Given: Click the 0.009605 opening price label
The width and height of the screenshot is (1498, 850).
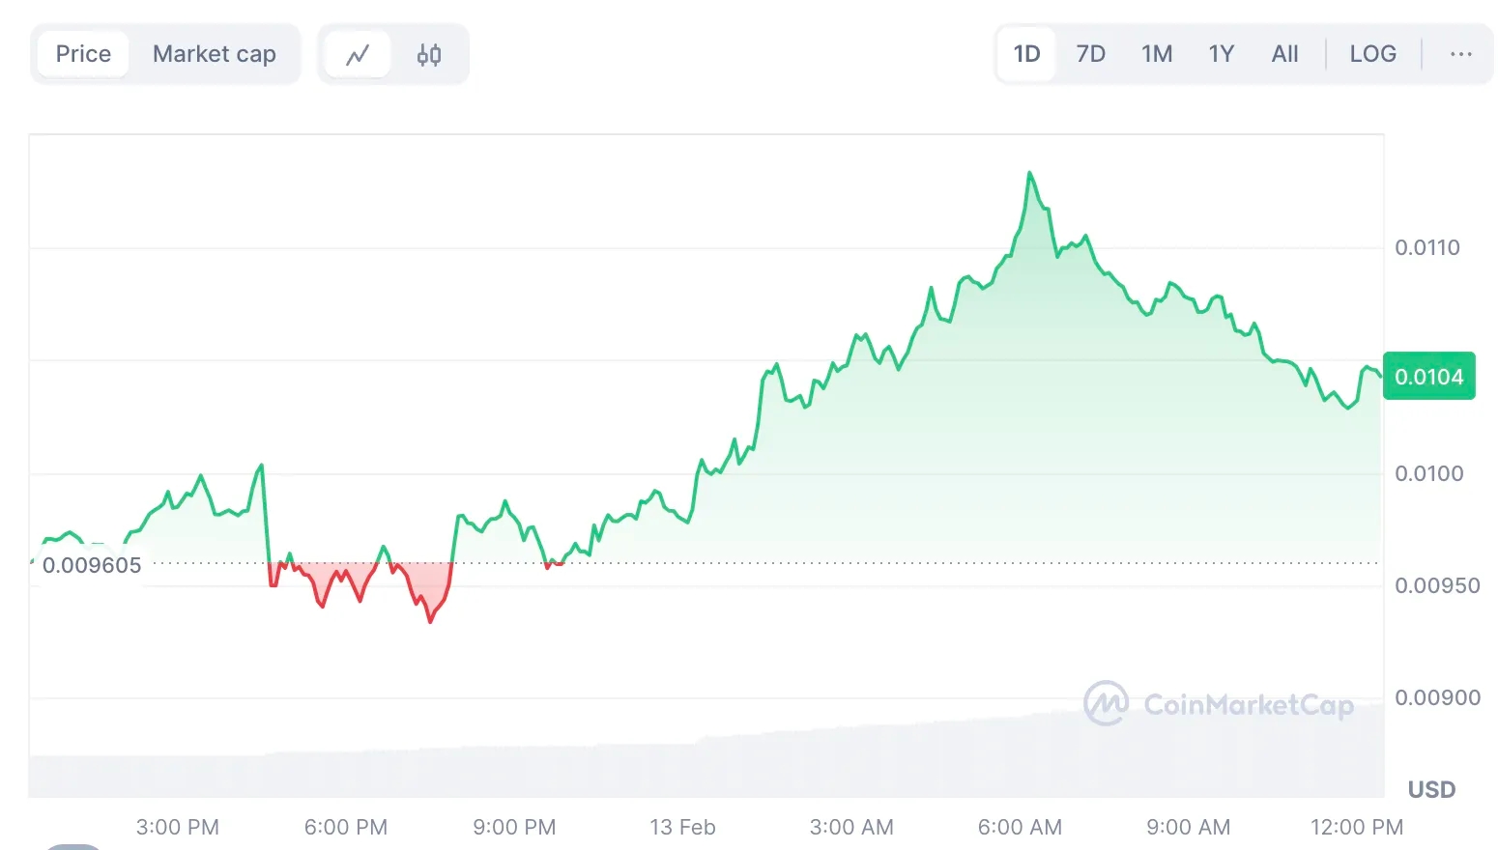Looking at the screenshot, I should pos(92,565).
